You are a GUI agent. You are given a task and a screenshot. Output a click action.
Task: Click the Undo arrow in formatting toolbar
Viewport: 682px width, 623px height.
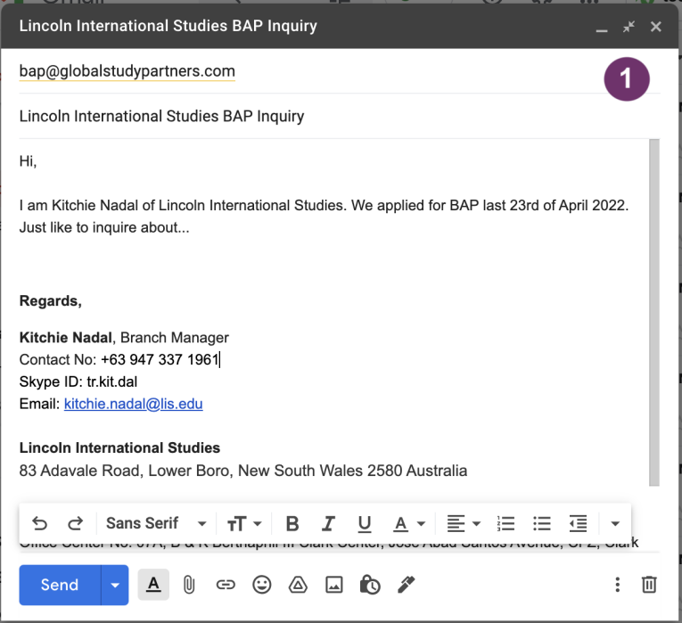tap(39, 523)
